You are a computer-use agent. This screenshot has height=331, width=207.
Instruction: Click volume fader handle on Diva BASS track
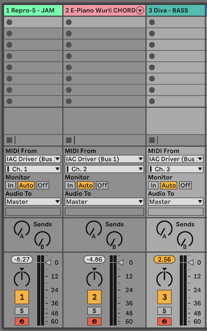(x=191, y=262)
